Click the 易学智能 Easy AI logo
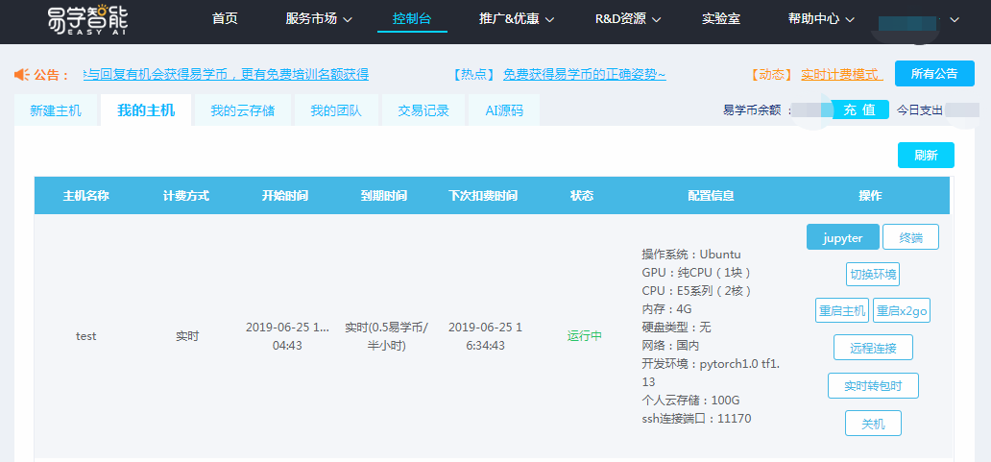This screenshot has width=991, height=462. click(x=86, y=21)
